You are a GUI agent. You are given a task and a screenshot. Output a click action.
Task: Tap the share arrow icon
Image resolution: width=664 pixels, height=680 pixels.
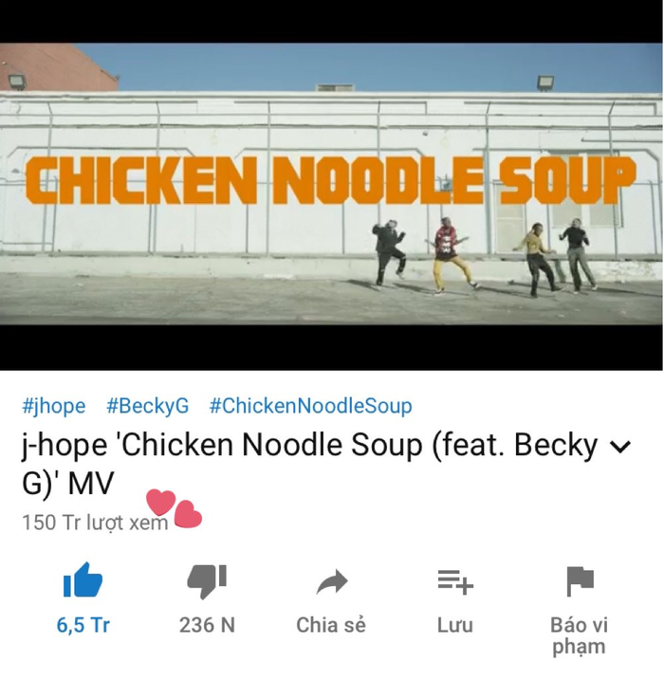(332, 582)
